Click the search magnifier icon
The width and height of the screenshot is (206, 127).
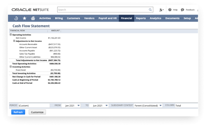[x=150, y=10]
